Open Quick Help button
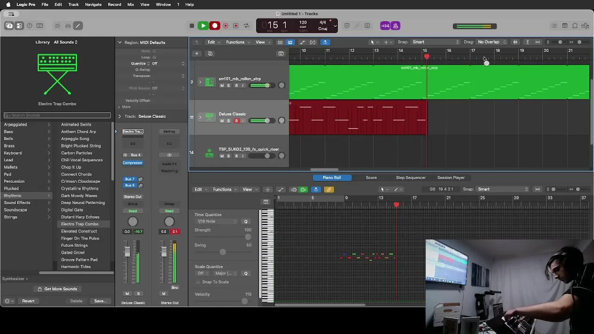Image resolution: width=594 pixels, height=334 pixels. (x=30, y=26)
